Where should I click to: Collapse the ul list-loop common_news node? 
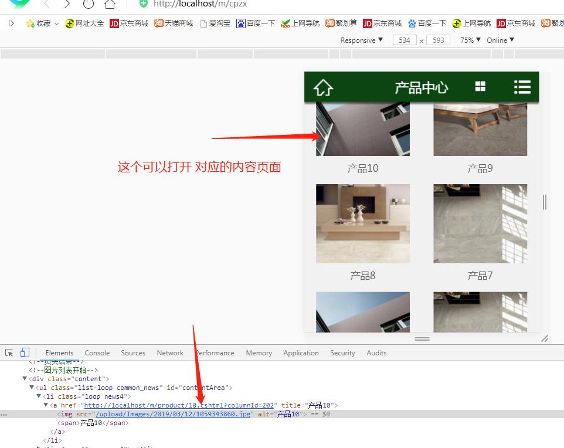32,388
